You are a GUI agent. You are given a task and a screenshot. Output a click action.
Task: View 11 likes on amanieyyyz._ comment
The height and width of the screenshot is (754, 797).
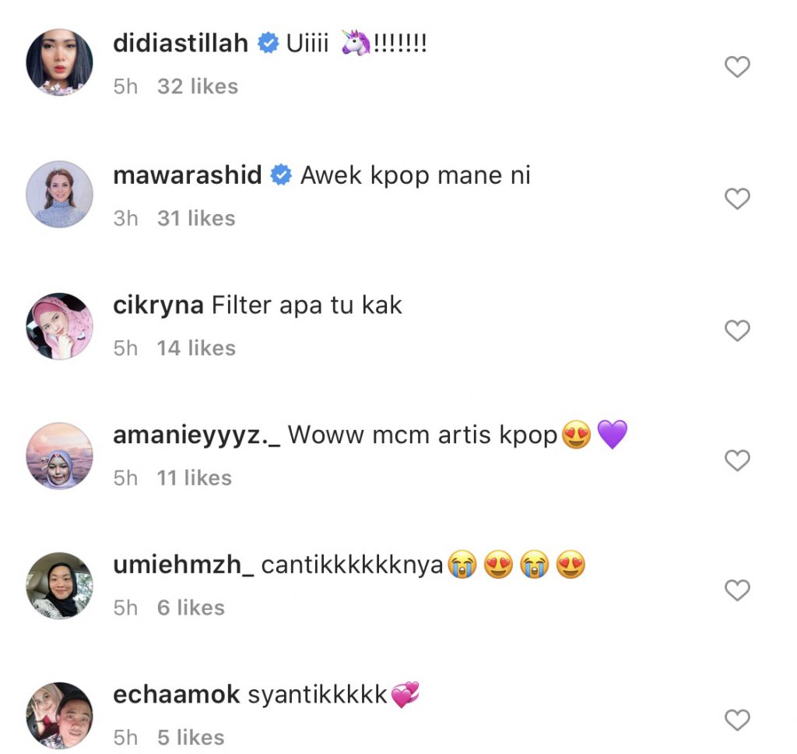(195, 478)
